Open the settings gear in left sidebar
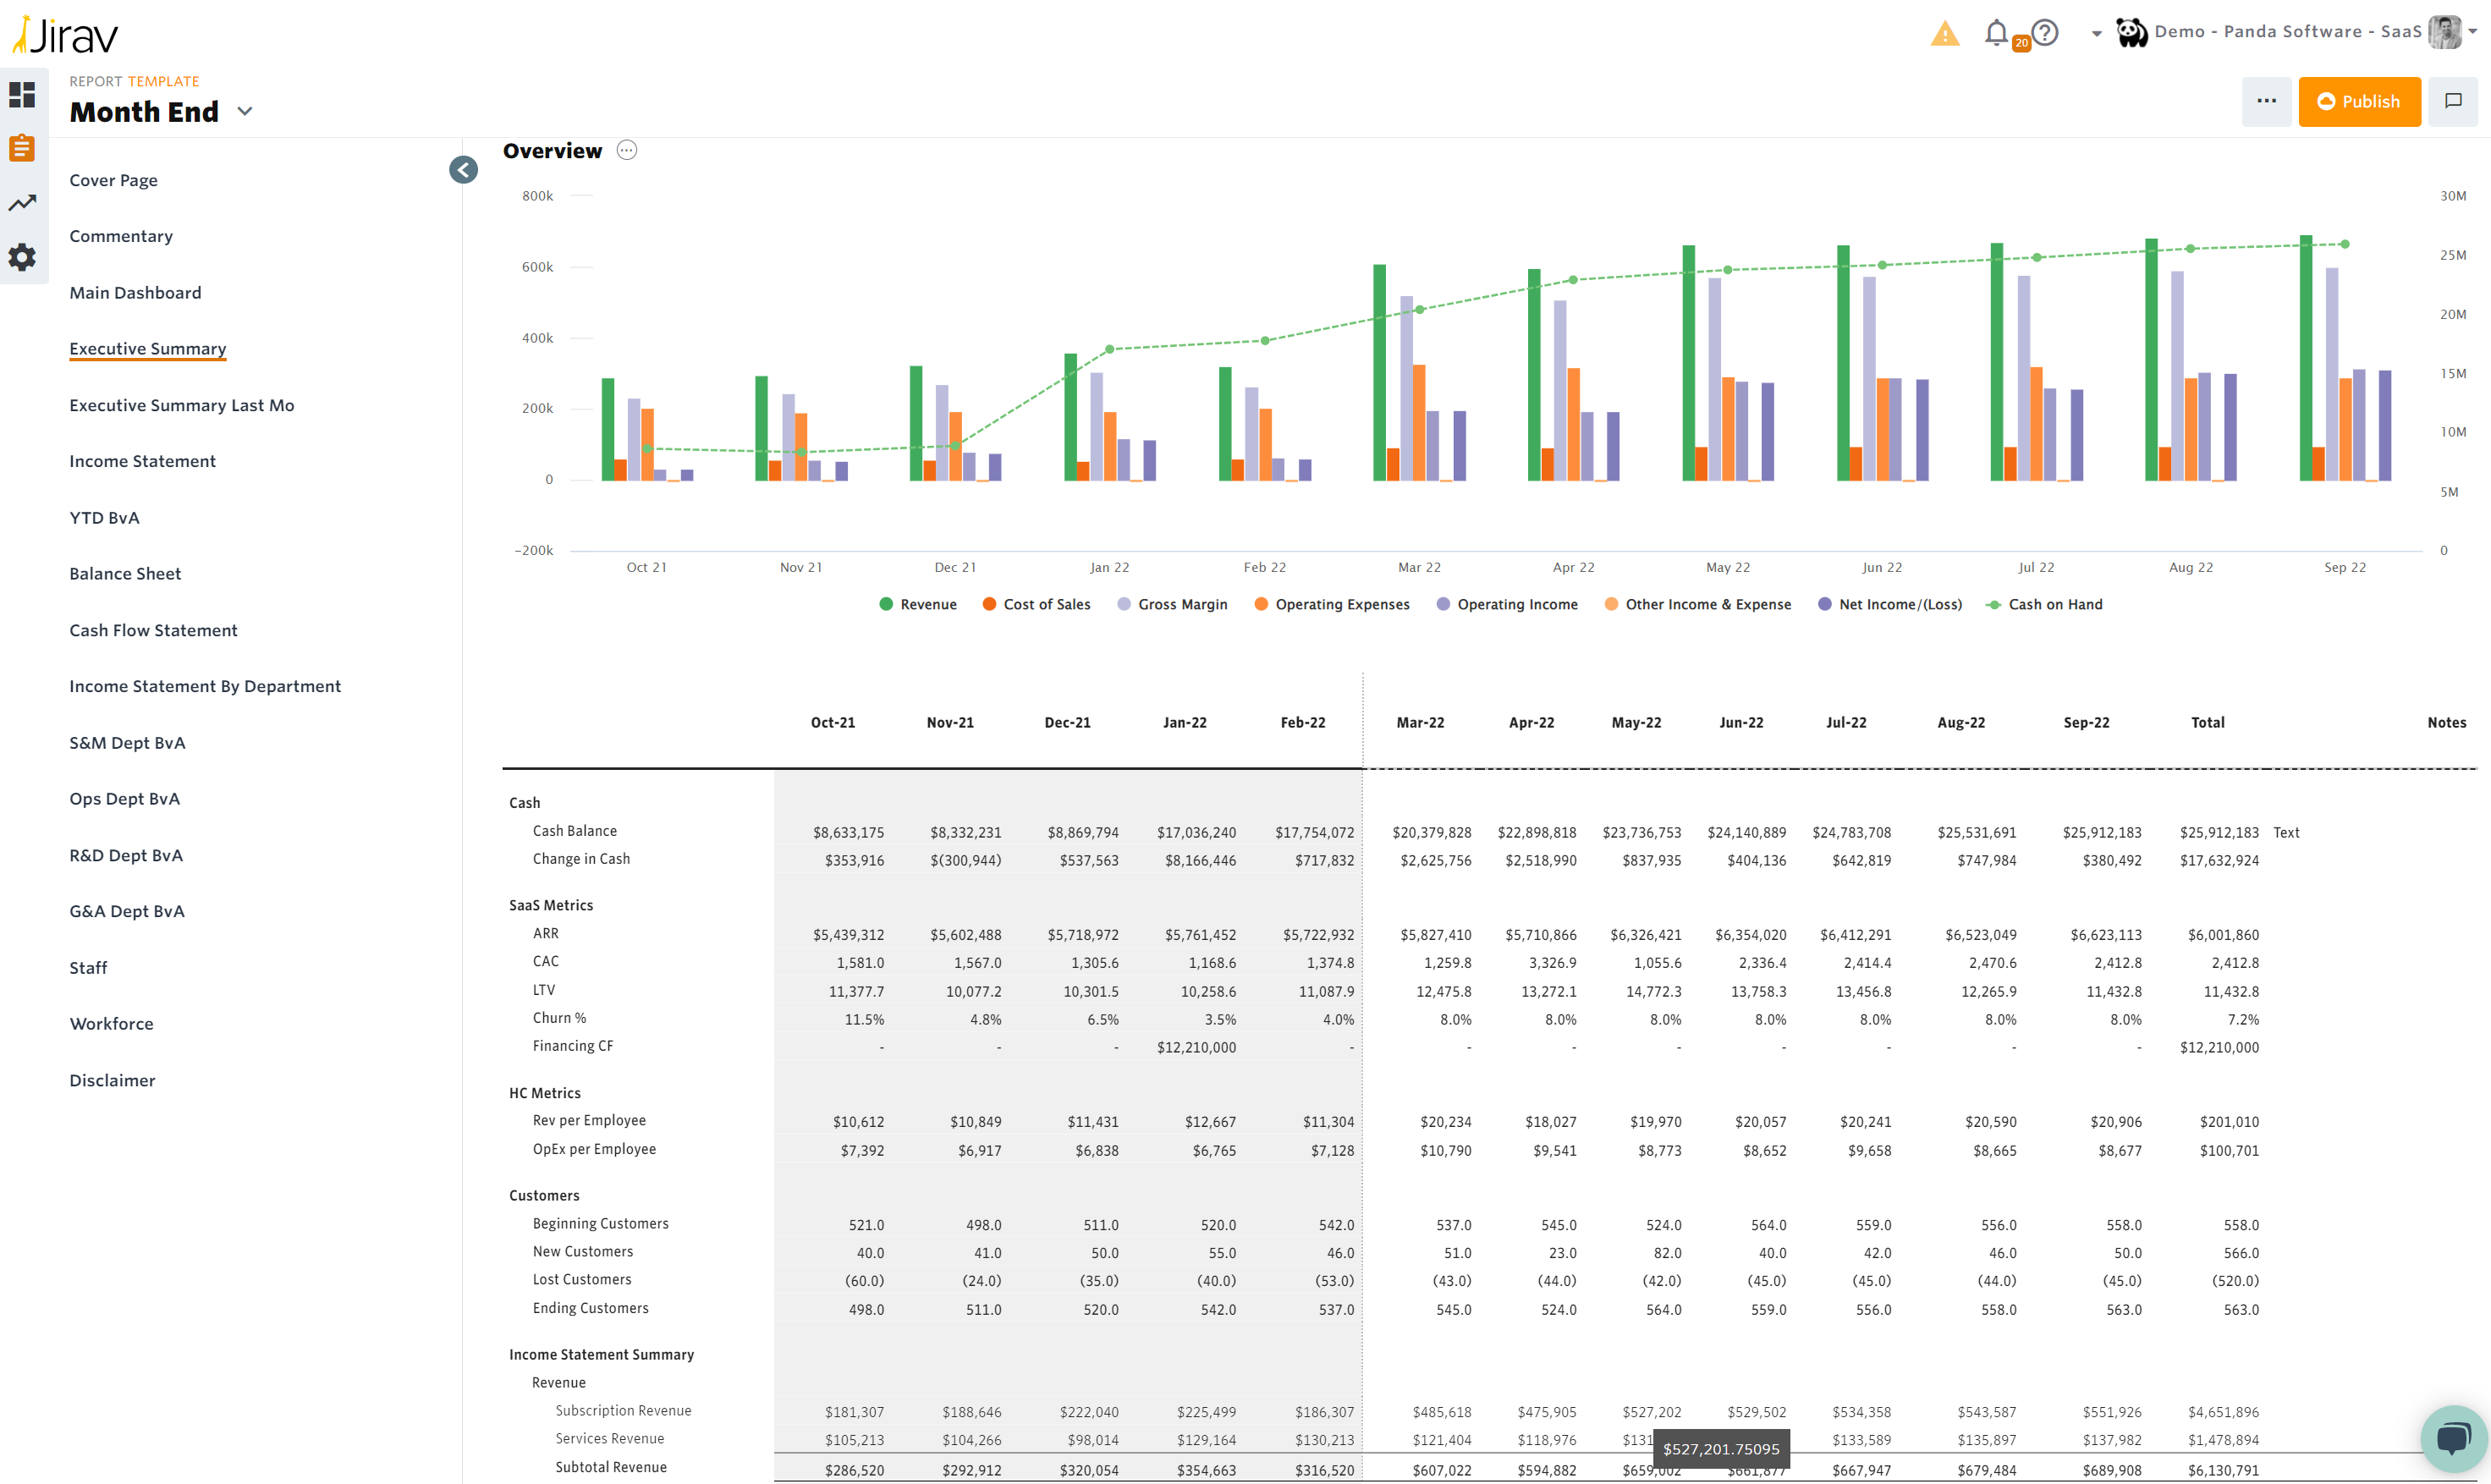This screenshot has width=2491, height=1484. [22, 257]
